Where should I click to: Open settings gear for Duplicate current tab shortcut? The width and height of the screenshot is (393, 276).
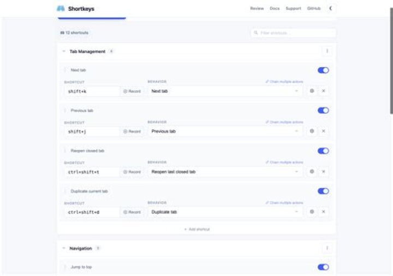312,212
